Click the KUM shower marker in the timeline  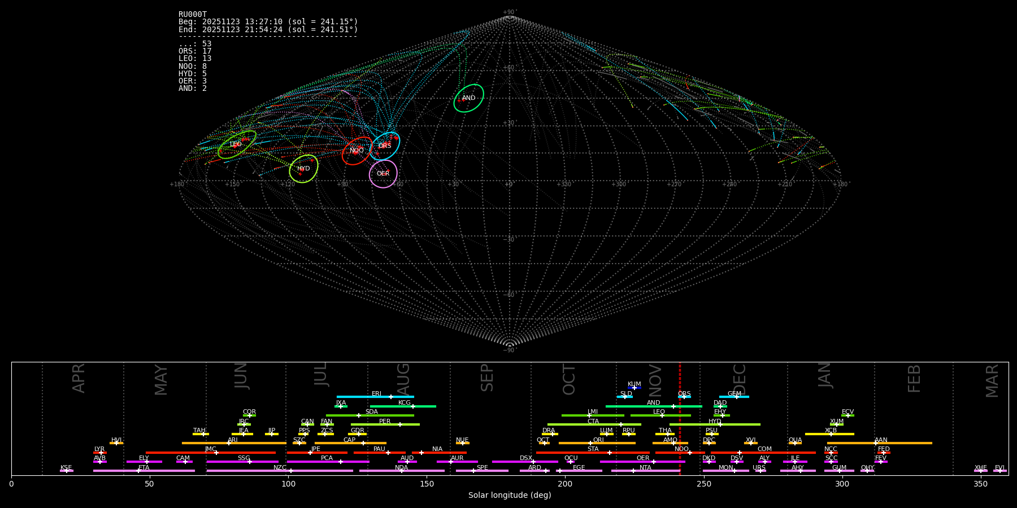coord(634,387)
